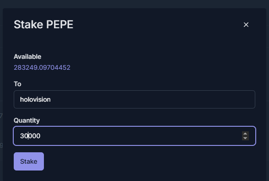The image size is (269, 181).
Task: Click the dimmed backdrop above the dialog
Action: coord(134,4)
